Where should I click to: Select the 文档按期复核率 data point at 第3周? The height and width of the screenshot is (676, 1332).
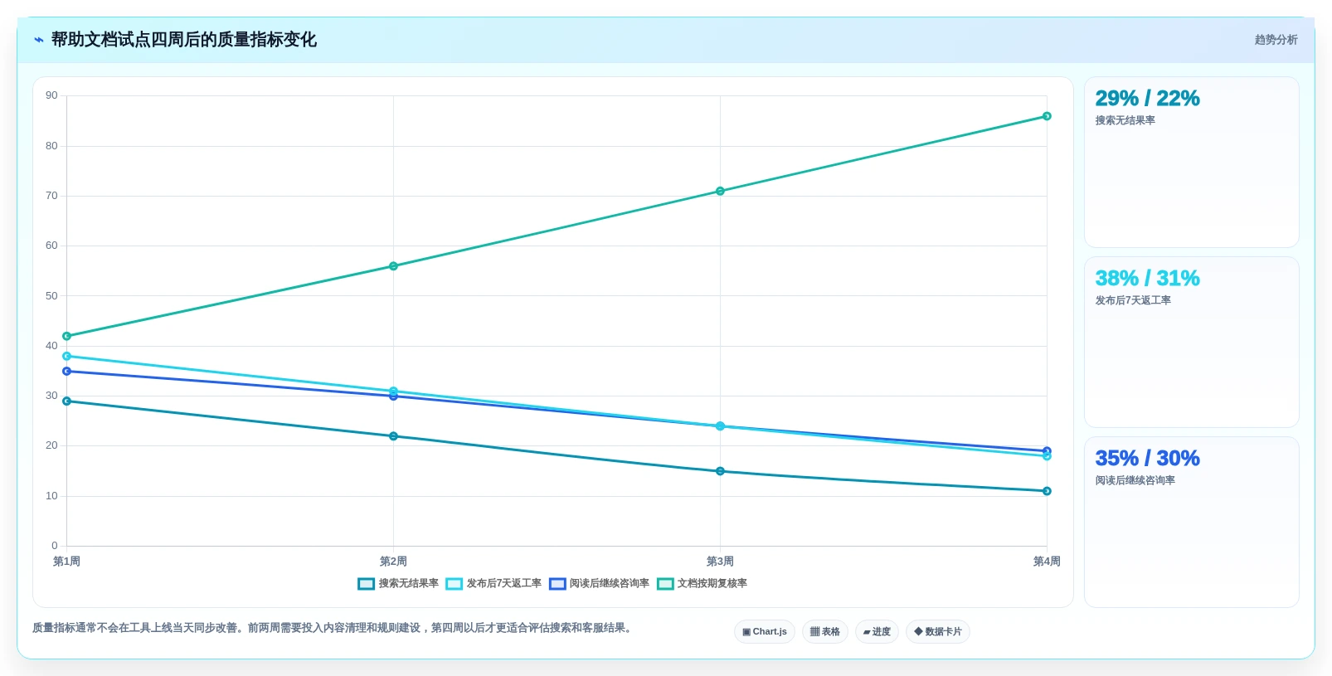[x=720, y=192]
